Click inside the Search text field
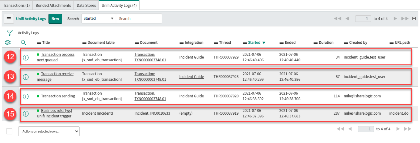This screenshot has height=143, width=420. 139,19
